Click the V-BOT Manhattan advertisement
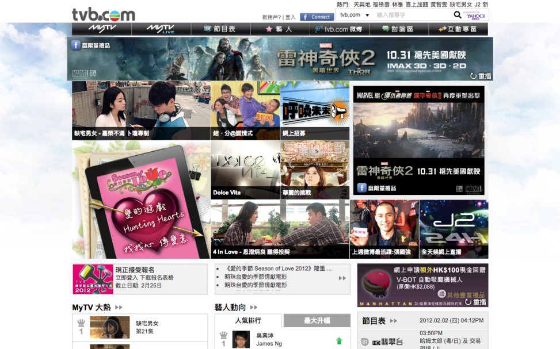Image resolution: width=560 pixels, height=349 pixels. (x=422, y=285)
